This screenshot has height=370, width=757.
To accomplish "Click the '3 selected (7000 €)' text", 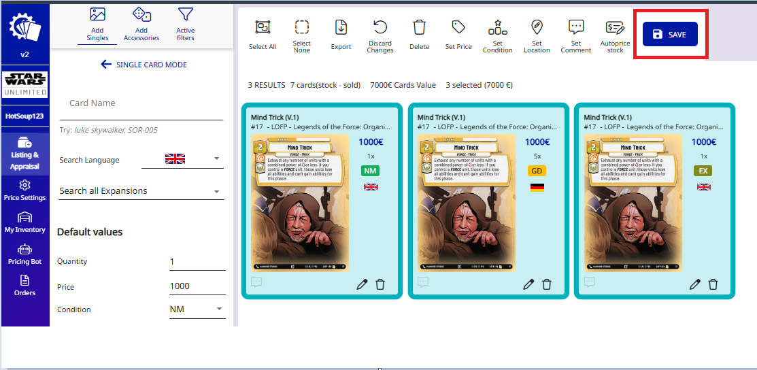I will [479, 85].
